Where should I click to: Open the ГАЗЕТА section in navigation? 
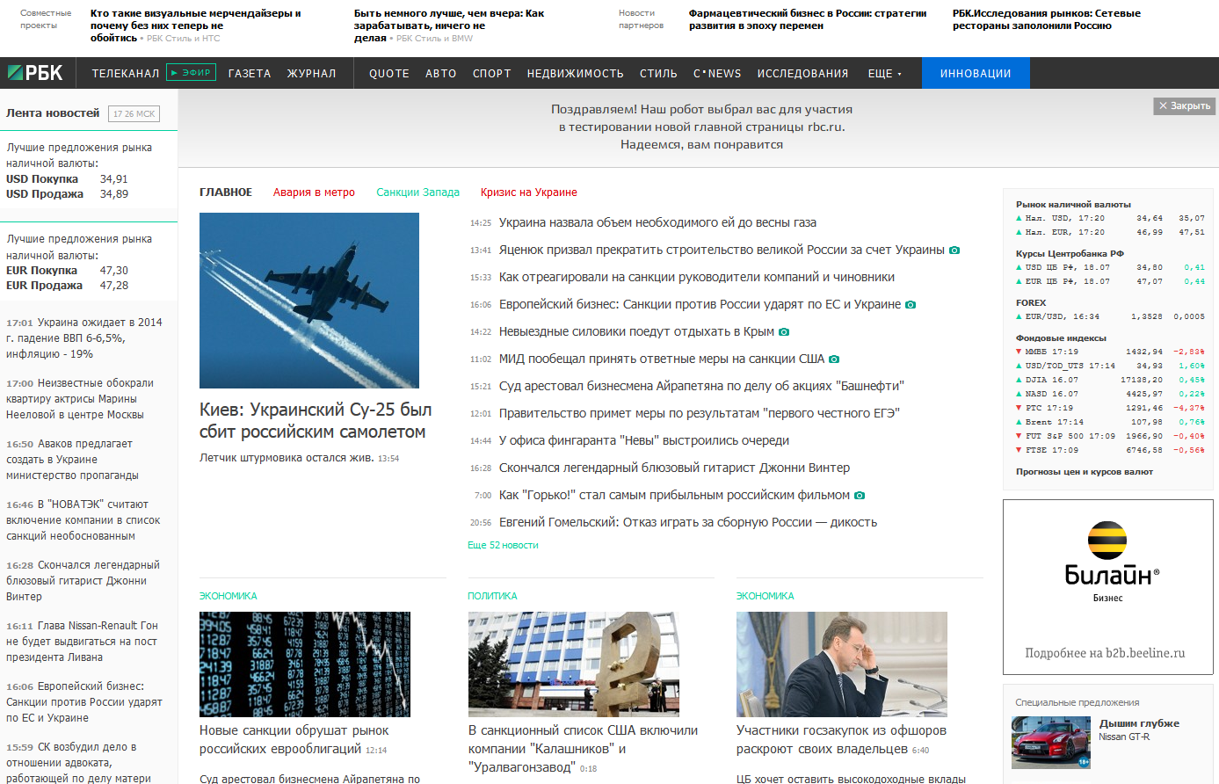(x=250, y=73)
